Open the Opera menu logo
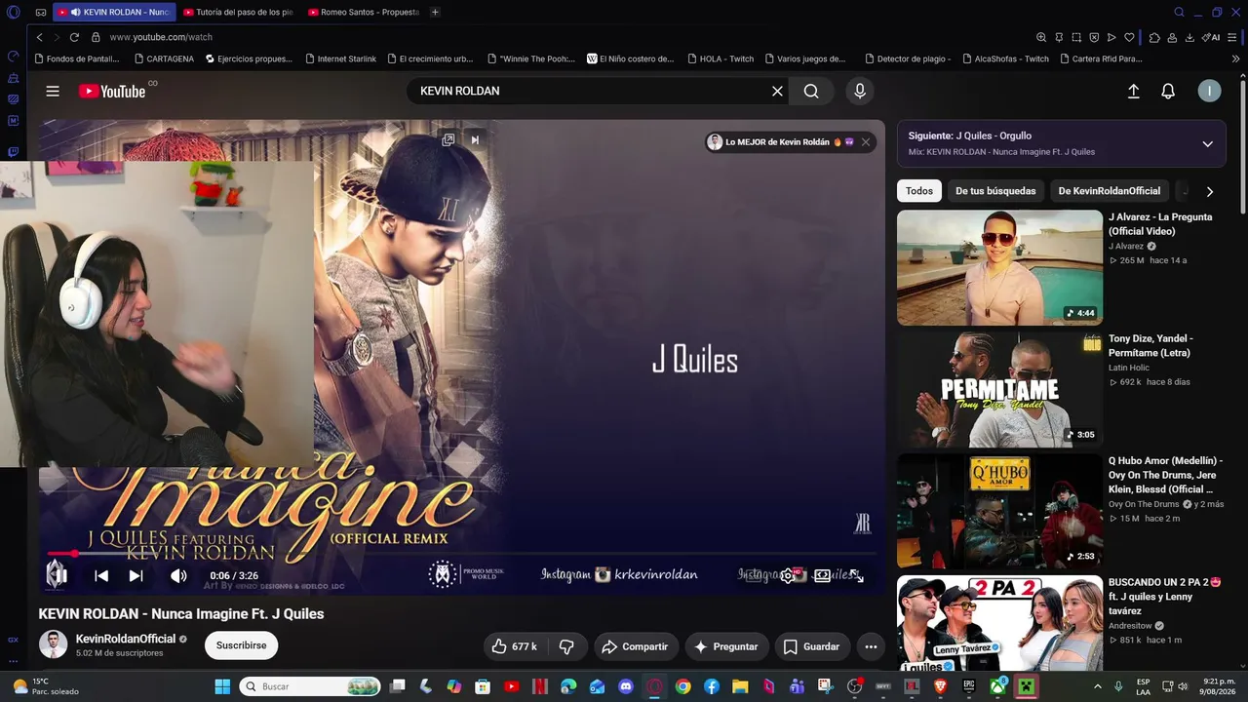Viewport: 1248px width, 702px height. [14, 13]
